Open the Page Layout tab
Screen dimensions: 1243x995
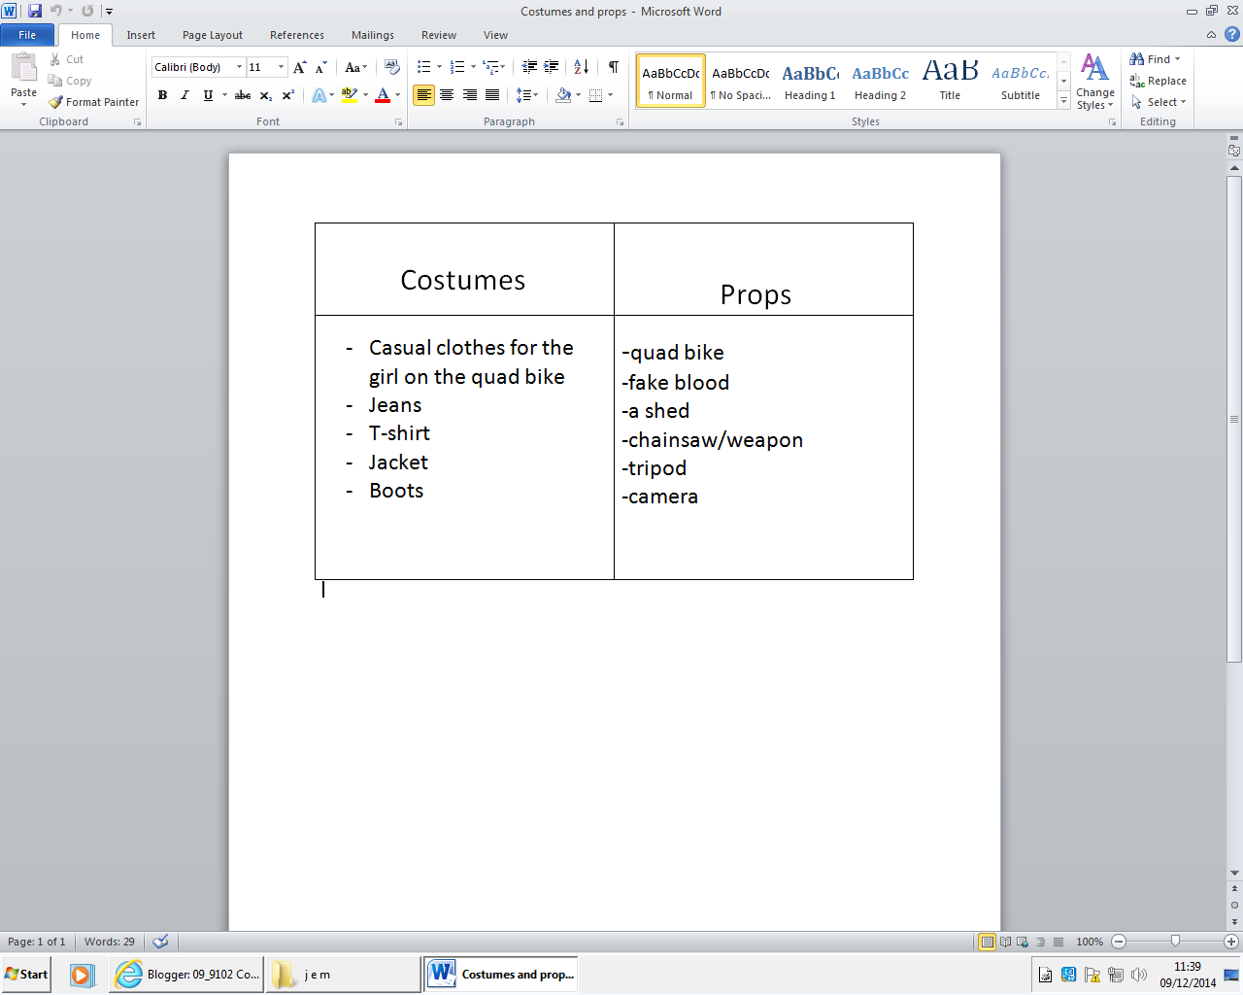[x=213, y=35]
